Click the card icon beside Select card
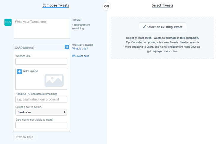The image size is (218, 144). [74, 56]
